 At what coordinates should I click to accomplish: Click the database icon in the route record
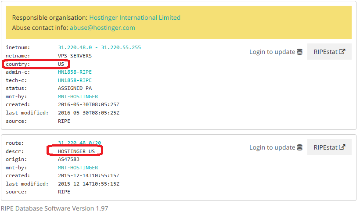(300, 147)
